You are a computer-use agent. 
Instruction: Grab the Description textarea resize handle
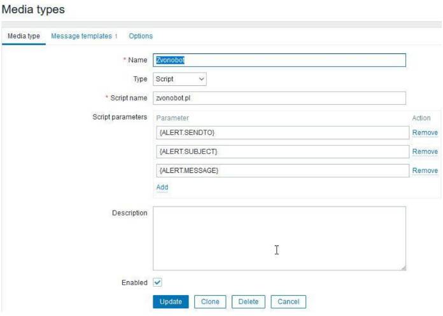pyautogui.click(x=403, y=268)
